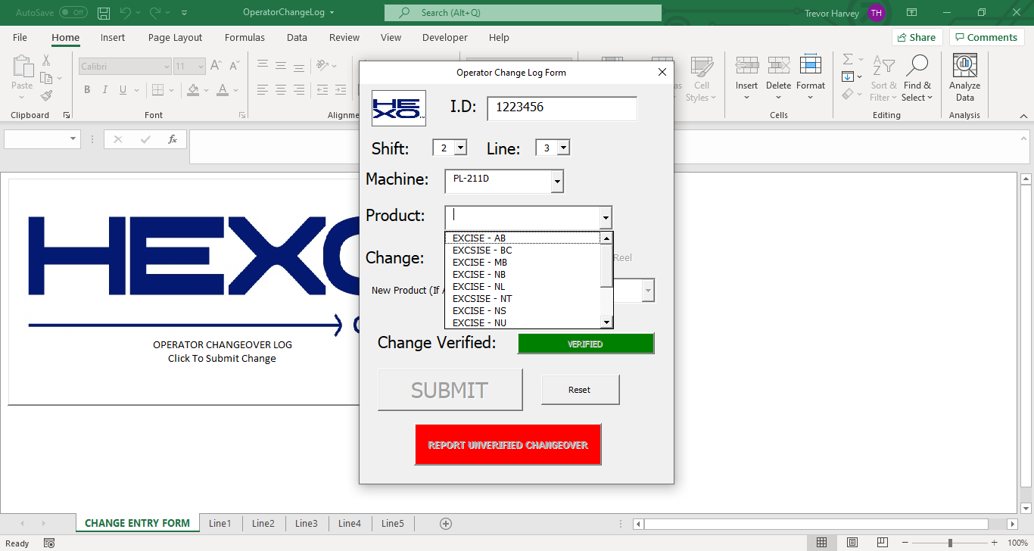Click the Redo arrow icon

155,13
